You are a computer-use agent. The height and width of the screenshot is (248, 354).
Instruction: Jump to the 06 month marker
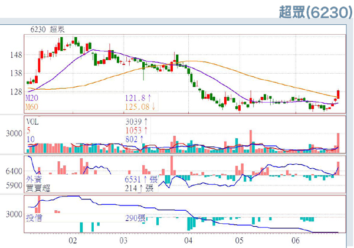[x=296, y=241]
